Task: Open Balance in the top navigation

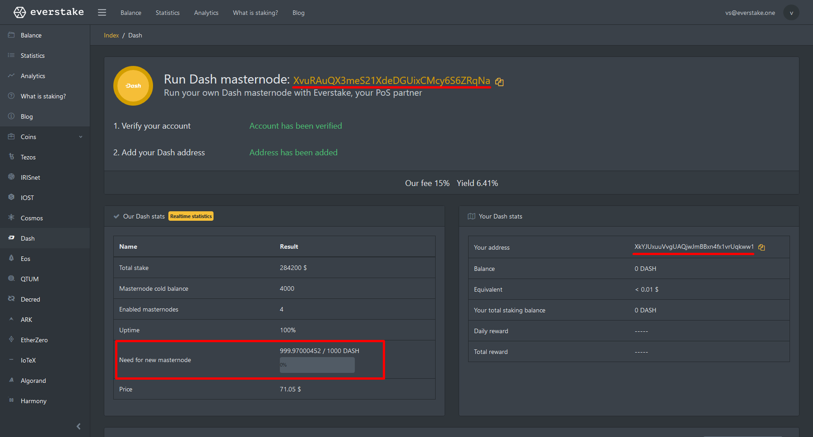Action: point(131,13)
